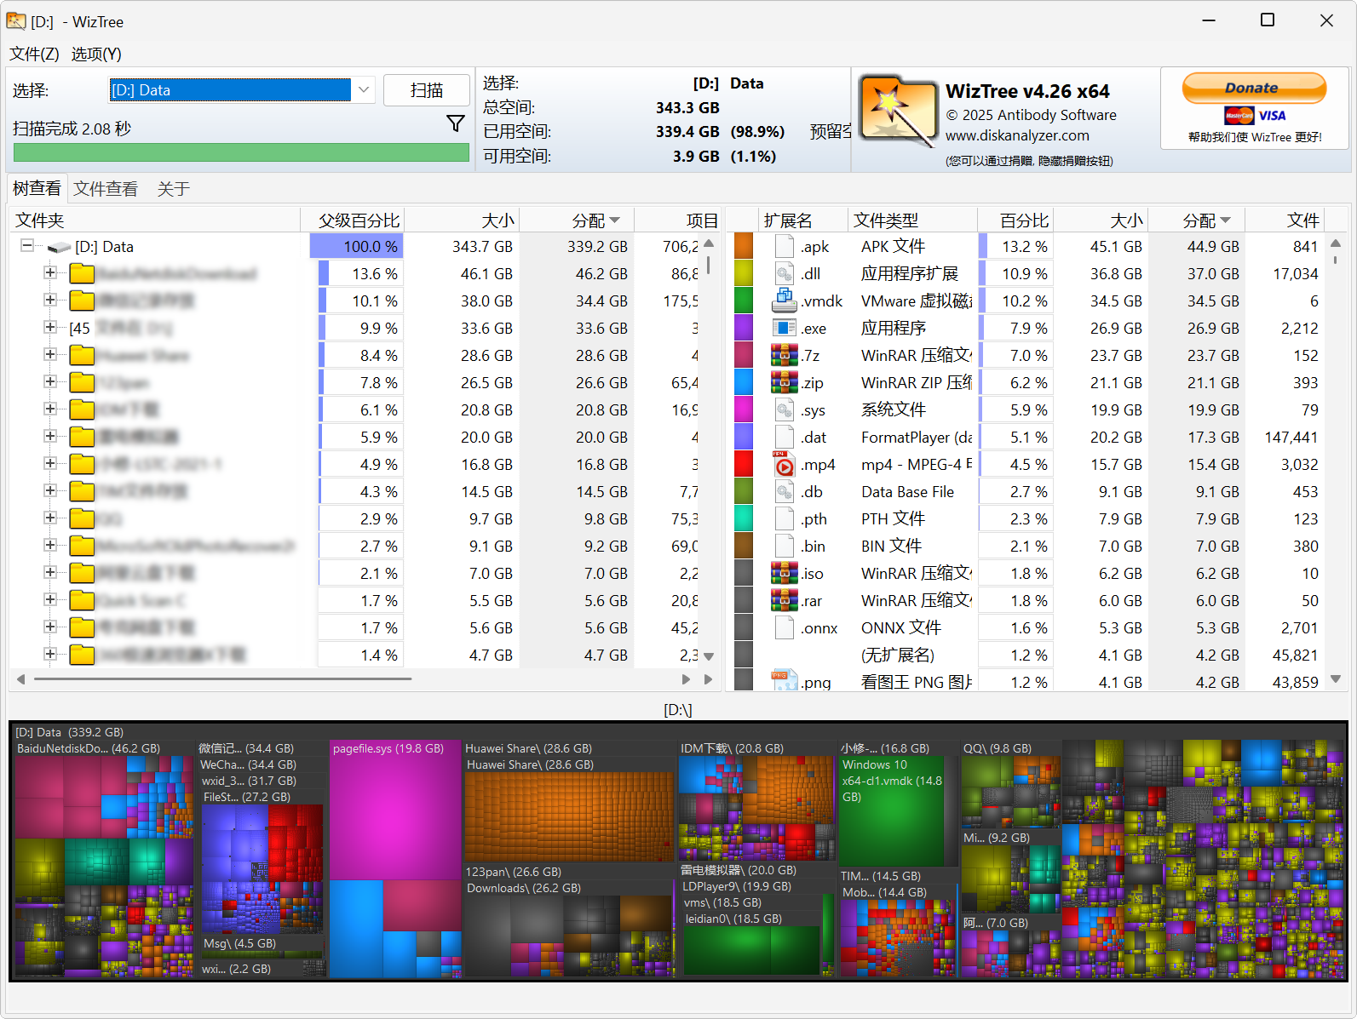Click the .zip WinRAR archive icon
The image size is (1357, 1019).
[x=785, y=382]
